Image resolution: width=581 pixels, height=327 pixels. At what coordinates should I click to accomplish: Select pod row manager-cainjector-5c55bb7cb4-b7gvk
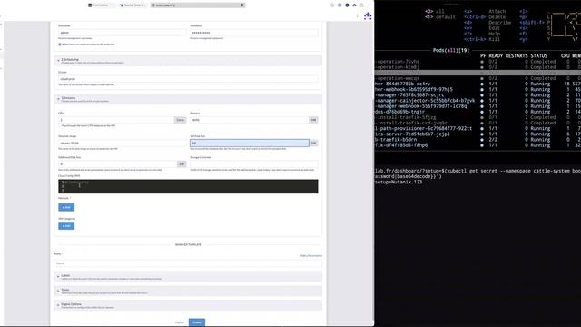[478, 101]
